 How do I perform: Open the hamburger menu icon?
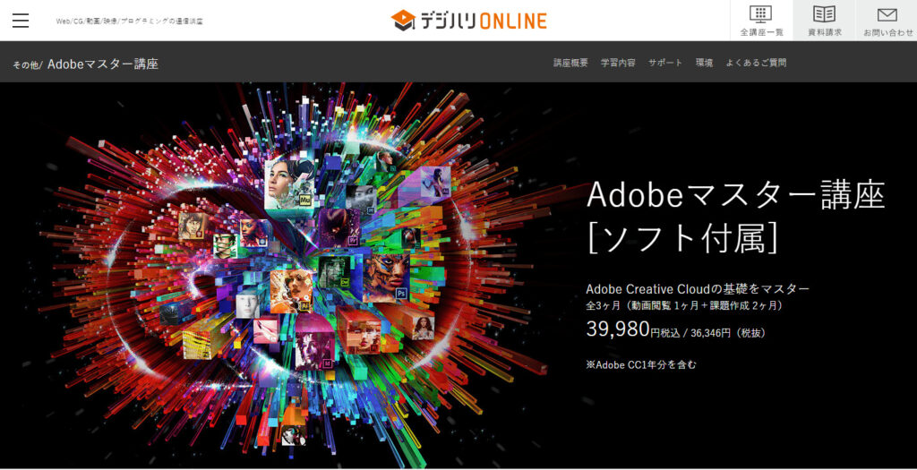click(21, 21)
